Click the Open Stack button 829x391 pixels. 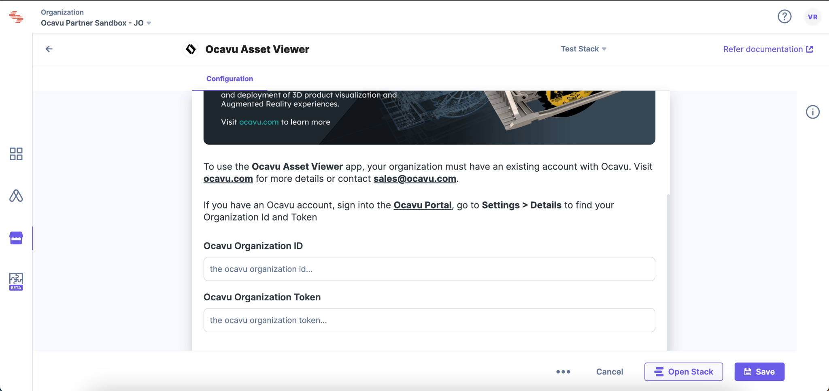point(684,372)
